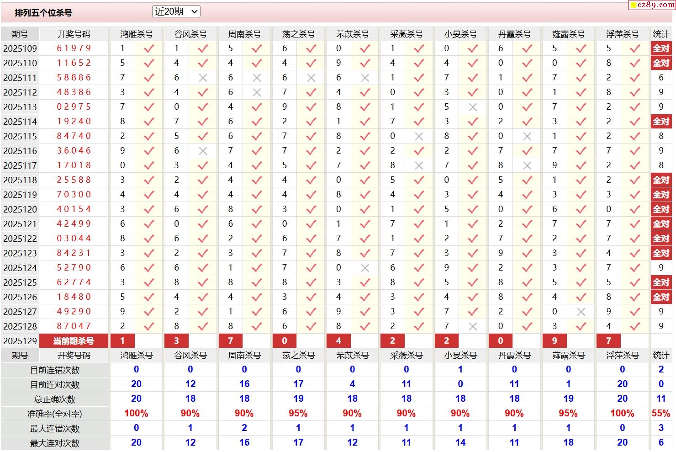
Task: Click period number 2025129
Action: pos(20,341)
